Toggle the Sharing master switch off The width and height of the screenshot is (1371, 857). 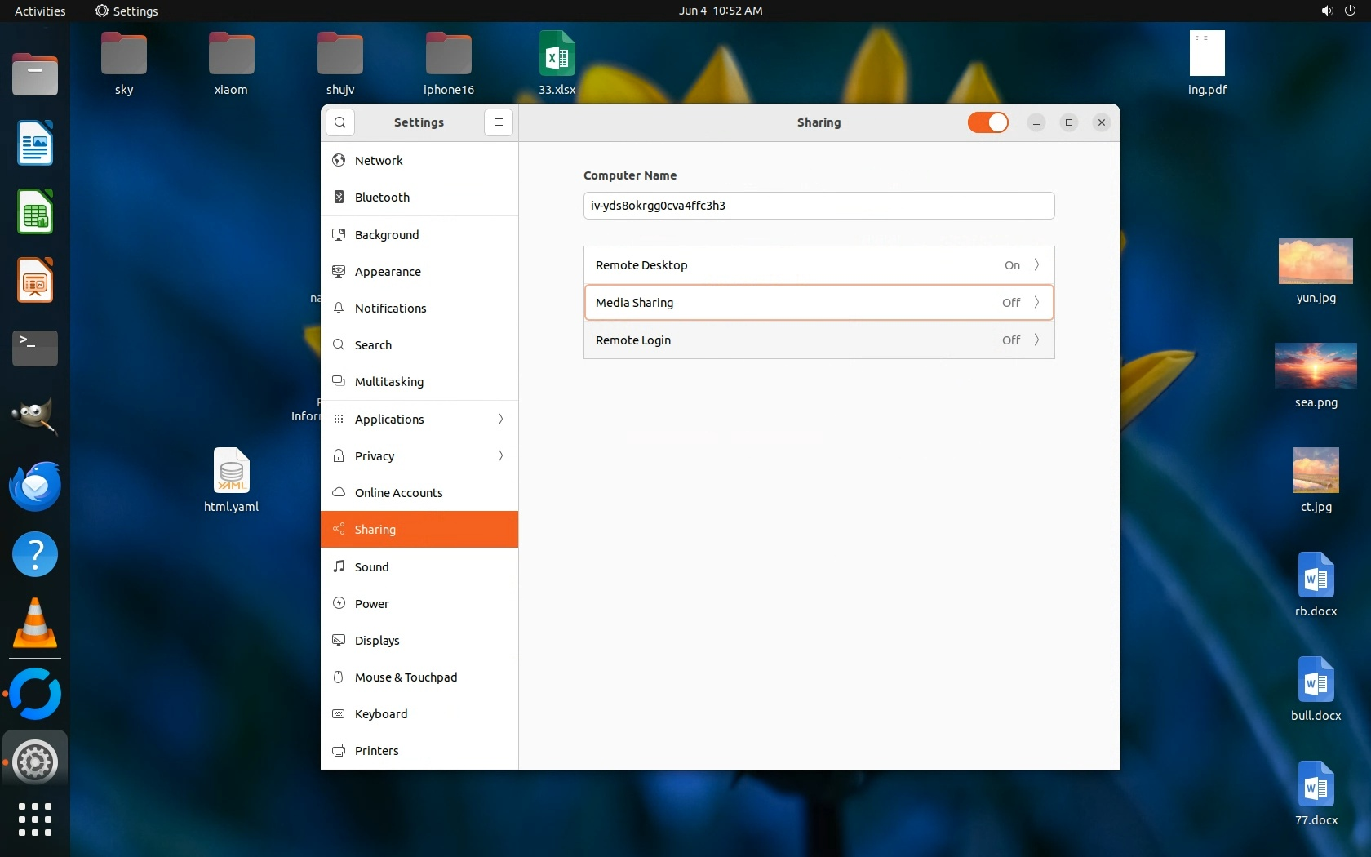click(x=987, y=122)
